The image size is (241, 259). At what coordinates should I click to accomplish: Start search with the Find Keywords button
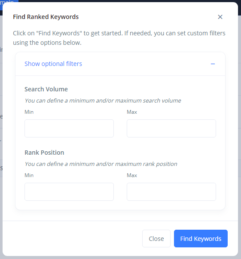(x=201, y=238)
